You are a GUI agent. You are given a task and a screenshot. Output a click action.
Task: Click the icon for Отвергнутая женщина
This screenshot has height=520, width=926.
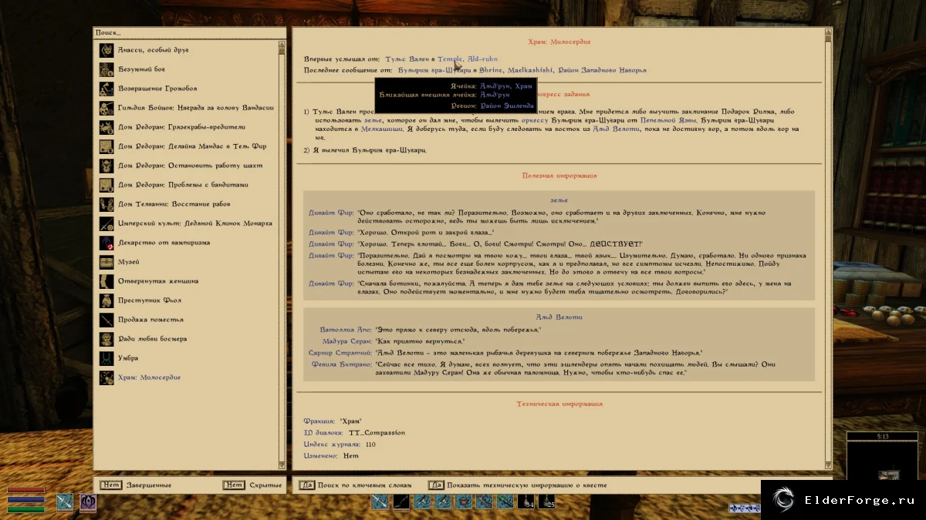click(106, 281)
